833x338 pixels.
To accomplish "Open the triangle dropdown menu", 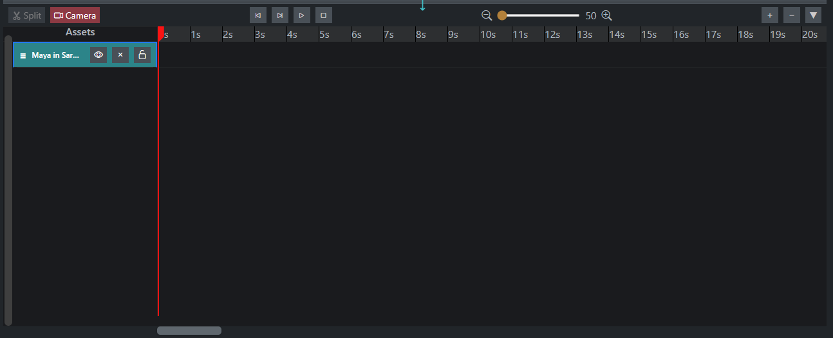I will 814,15.
